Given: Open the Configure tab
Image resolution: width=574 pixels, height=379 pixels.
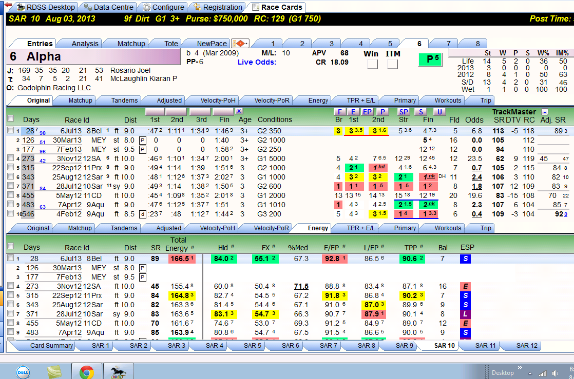Looking at the screenshot, I should click(164, 7).
